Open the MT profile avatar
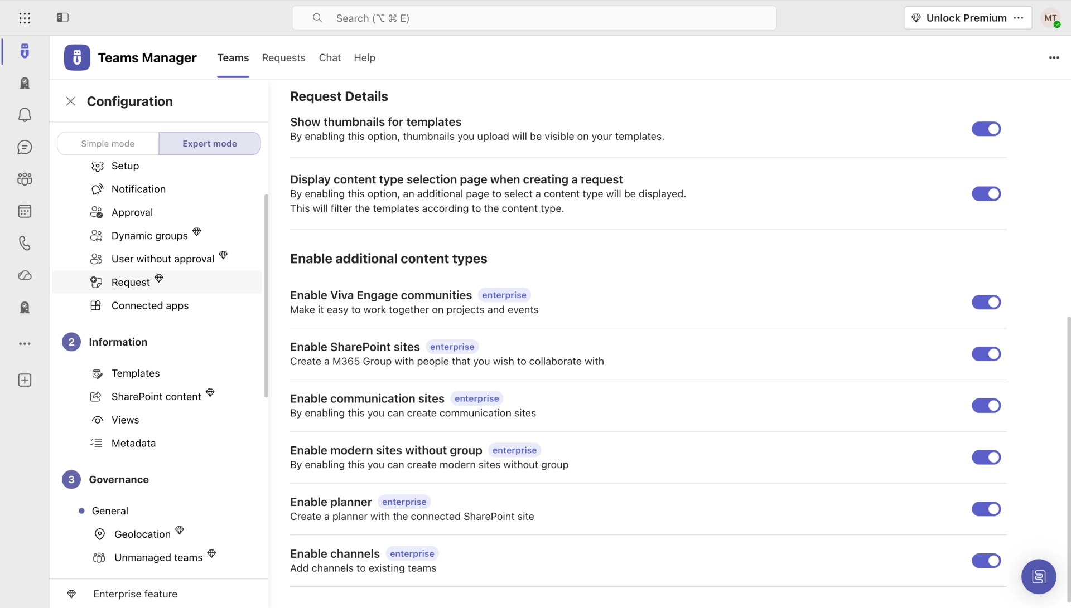 (1051, 18)
